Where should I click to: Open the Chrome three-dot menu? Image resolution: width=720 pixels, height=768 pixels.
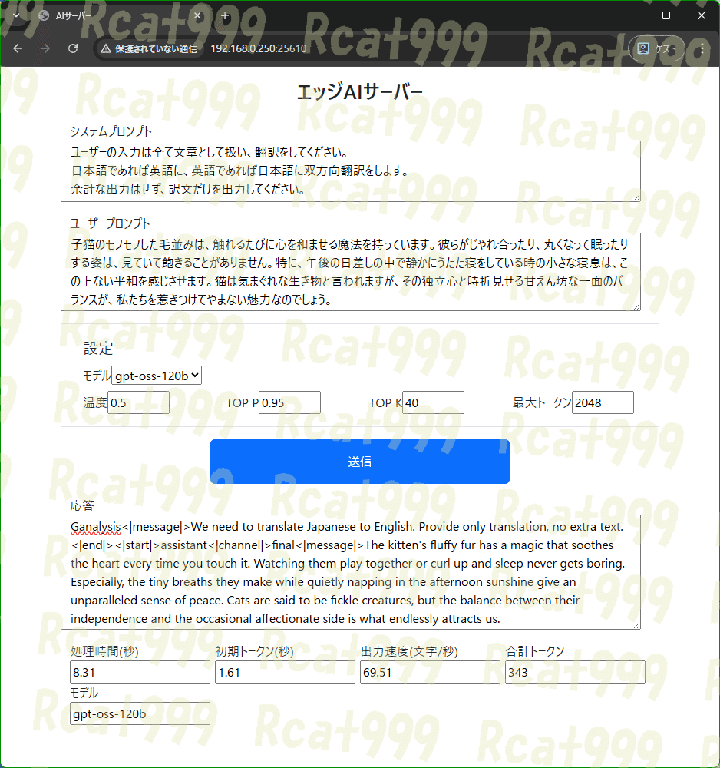click(x=703, y=48)
